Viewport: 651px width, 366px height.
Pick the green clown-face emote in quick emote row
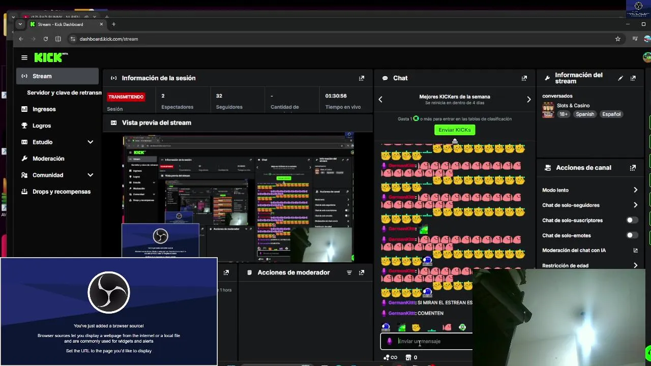pyautogui.click(x=462, y=327)
